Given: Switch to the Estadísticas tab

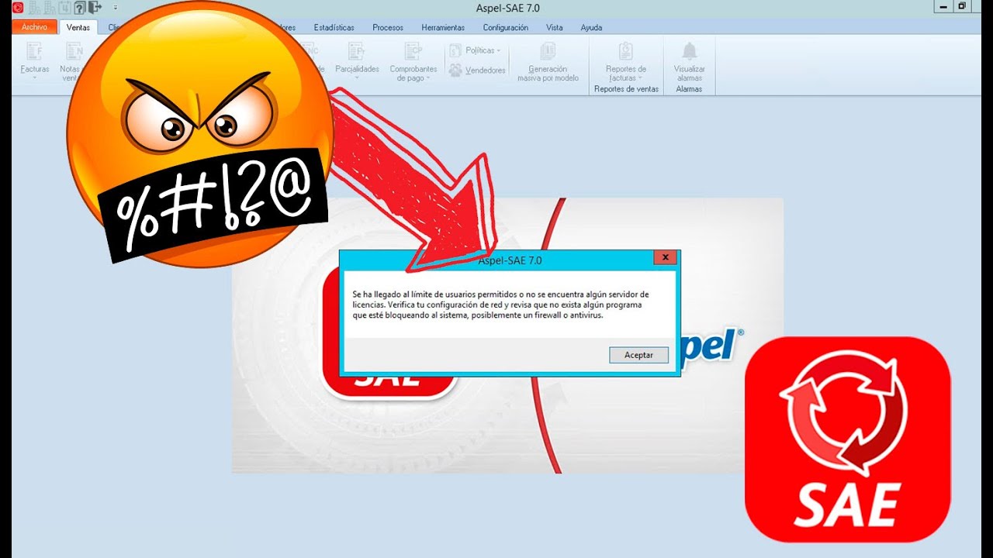Looking at the screenshot, I should point(334,27).
